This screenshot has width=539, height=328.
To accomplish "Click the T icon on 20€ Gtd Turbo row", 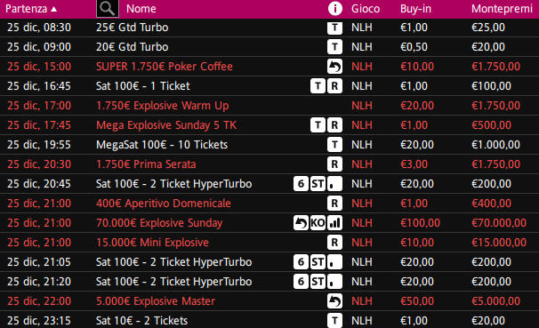I will (x=334, y=47).
